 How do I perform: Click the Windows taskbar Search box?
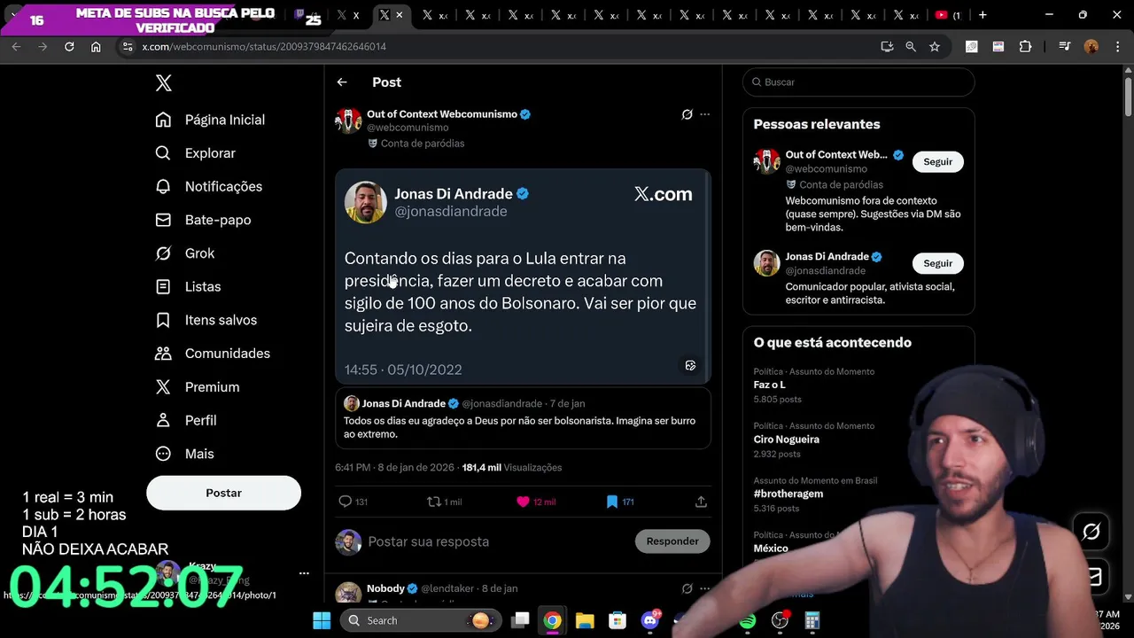point(421,620)
